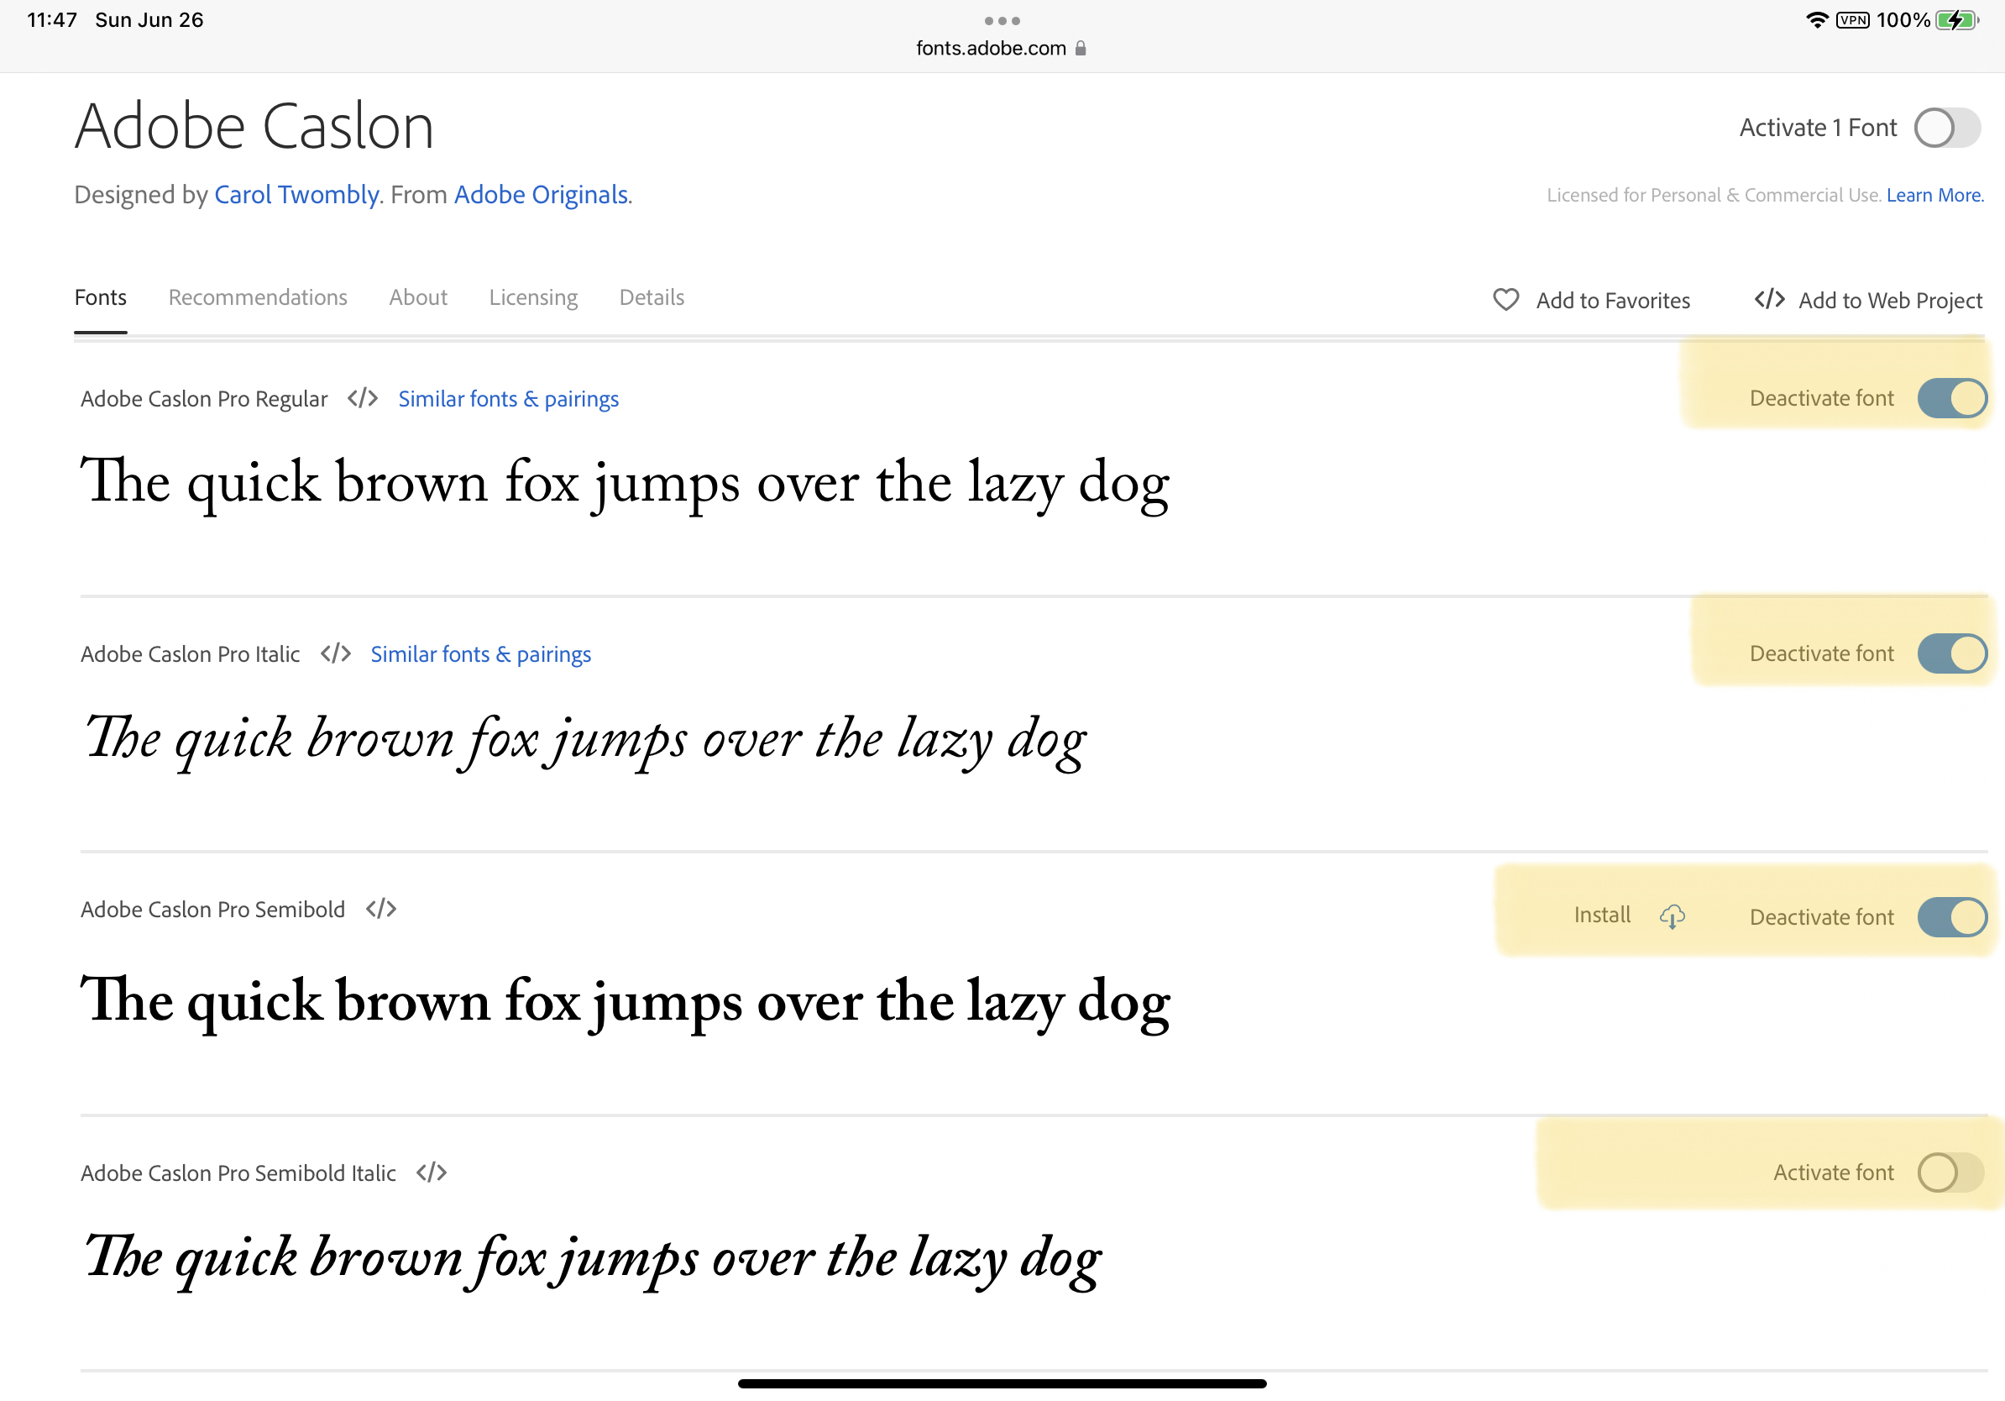Deactivate the Adobe Caslon Pro Italic font
The image size is (2005, 1401).
(1952, 653)
